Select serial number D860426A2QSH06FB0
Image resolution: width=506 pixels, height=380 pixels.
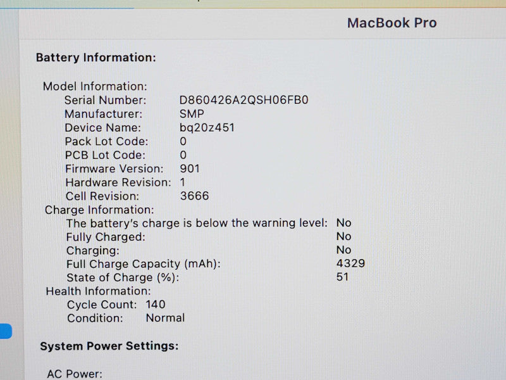pos(244,100)
